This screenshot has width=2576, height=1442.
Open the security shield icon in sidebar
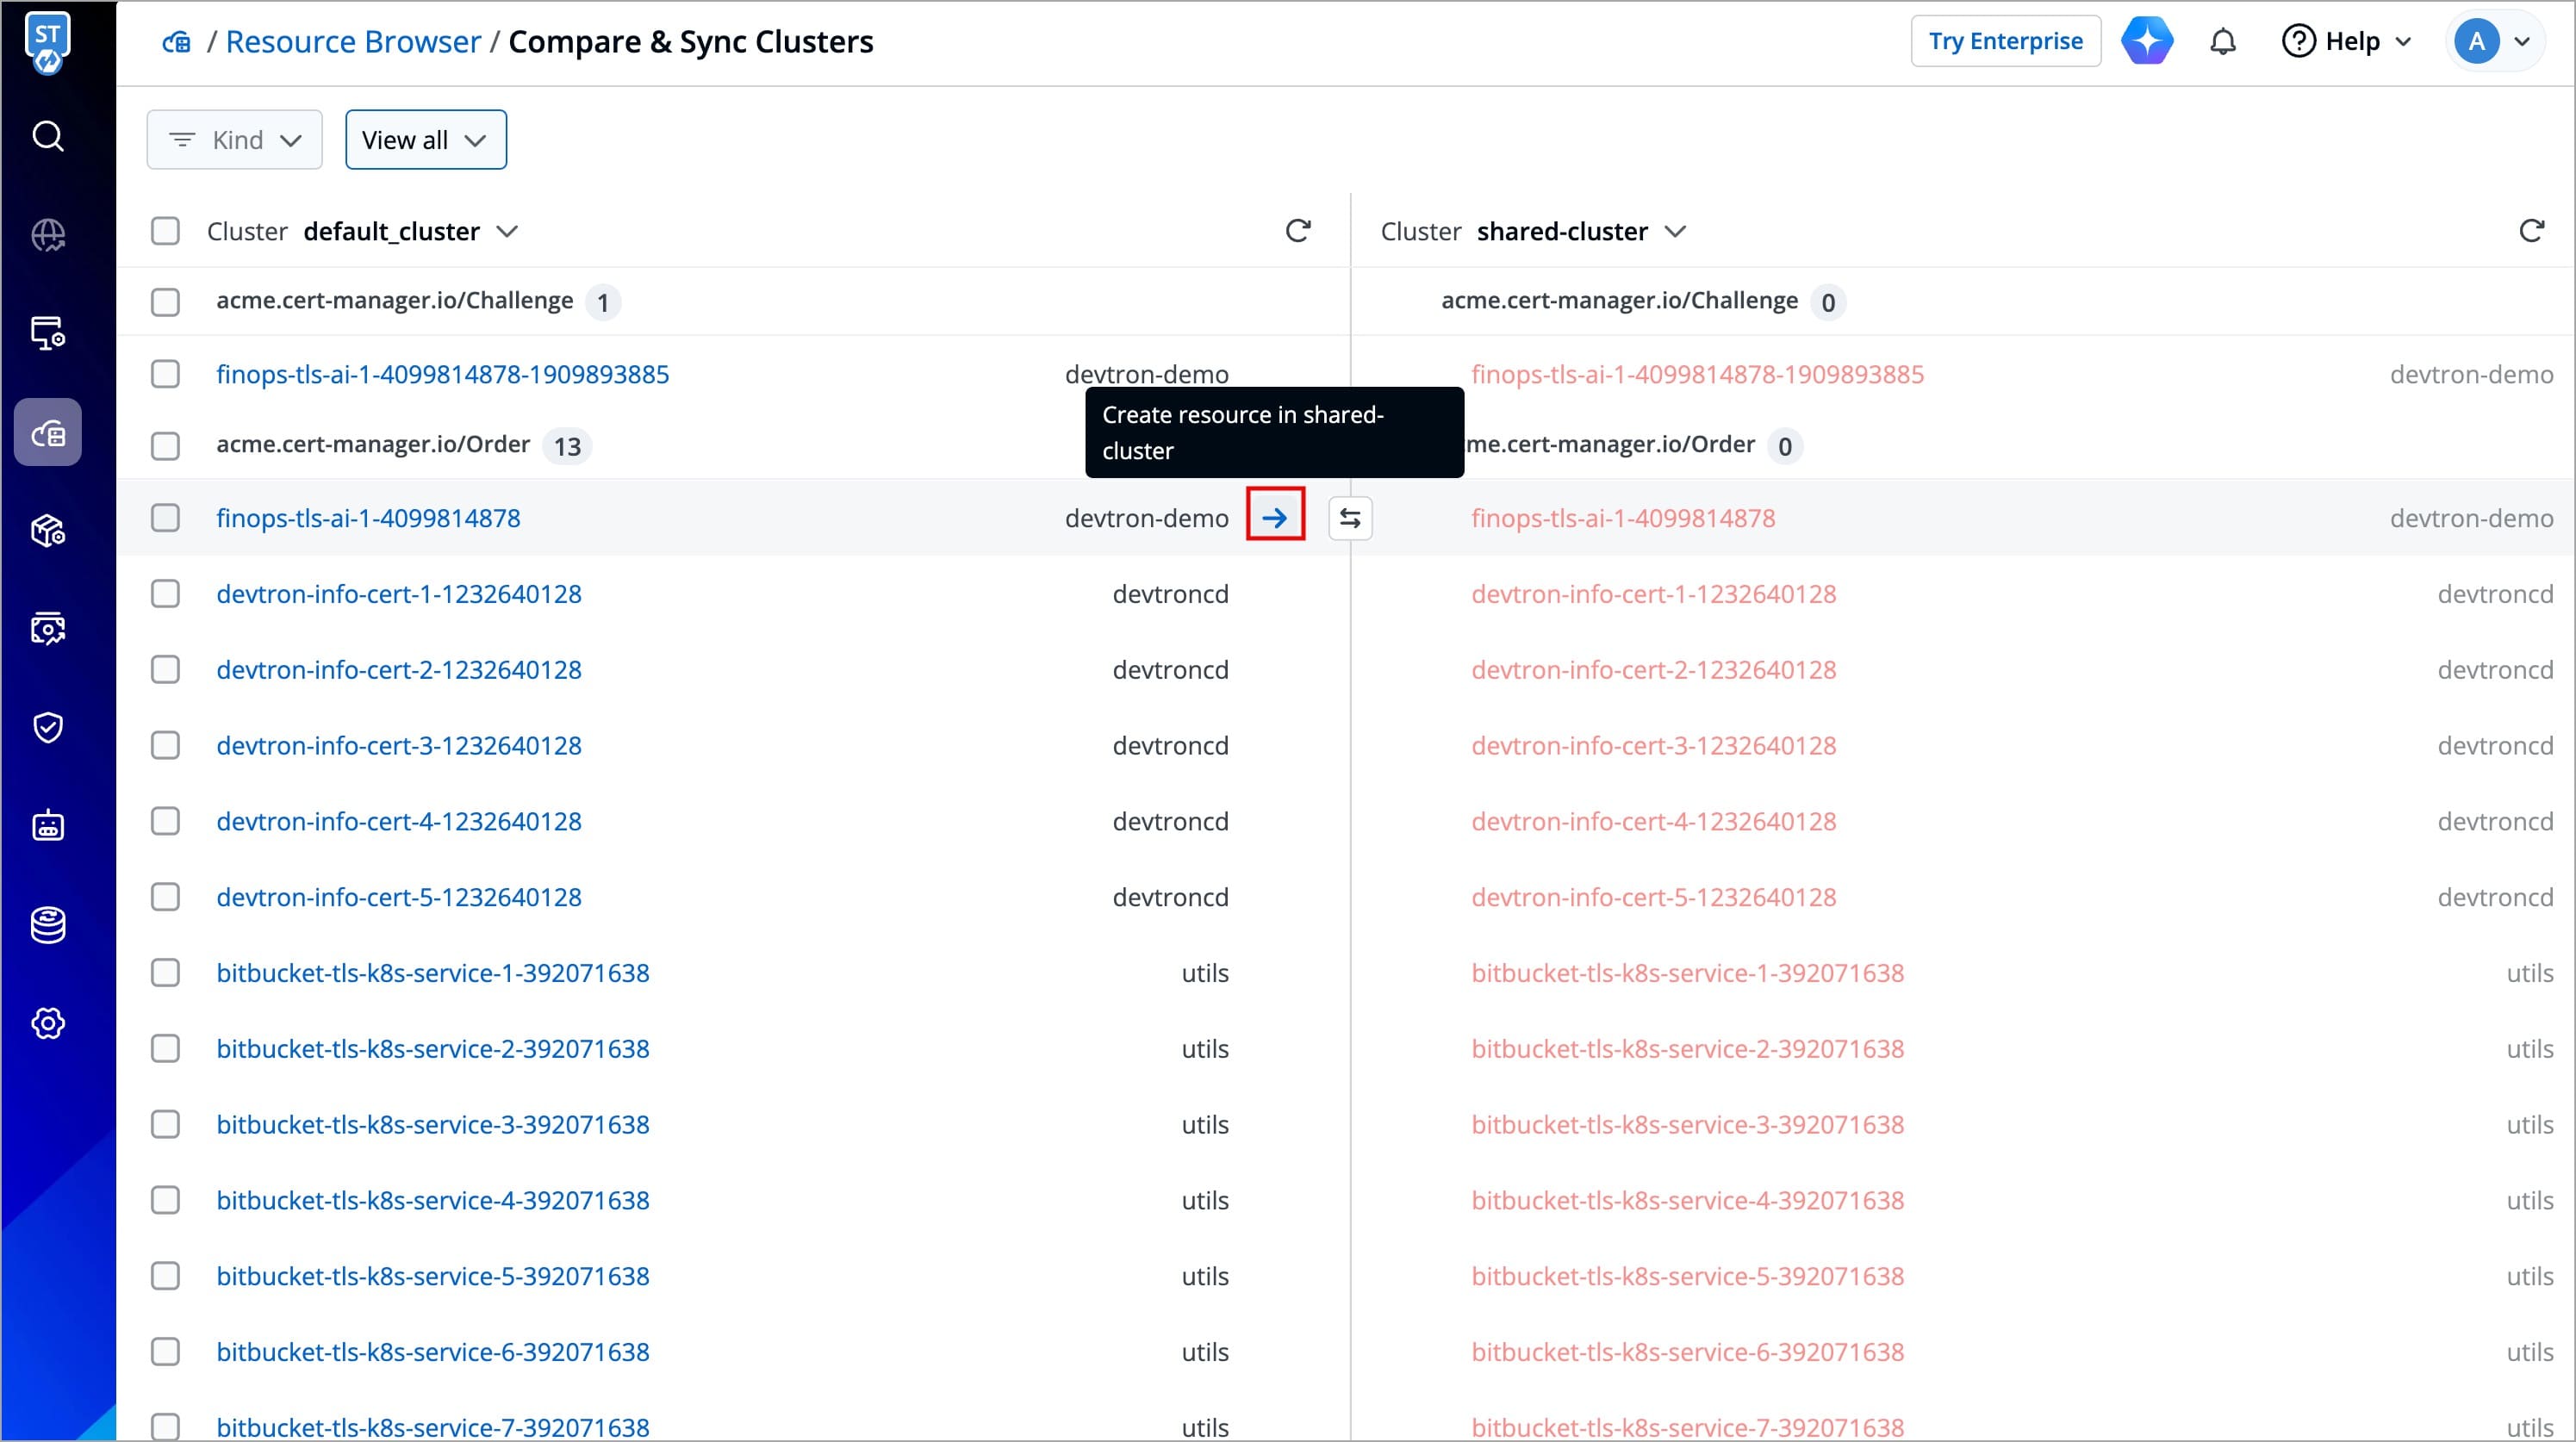click(48, 727)
